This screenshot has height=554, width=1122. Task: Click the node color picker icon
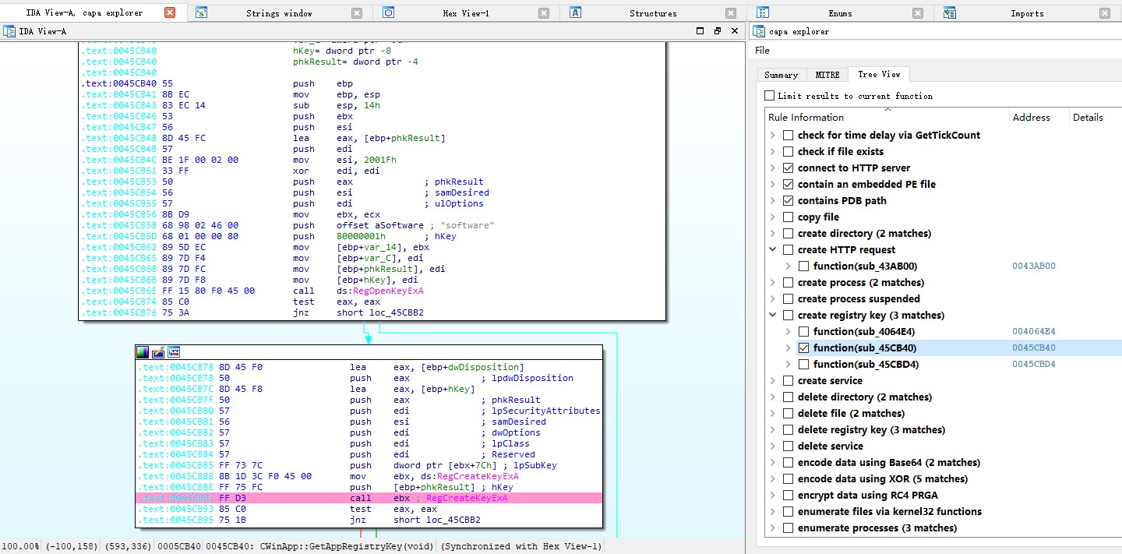pos(143,352)
